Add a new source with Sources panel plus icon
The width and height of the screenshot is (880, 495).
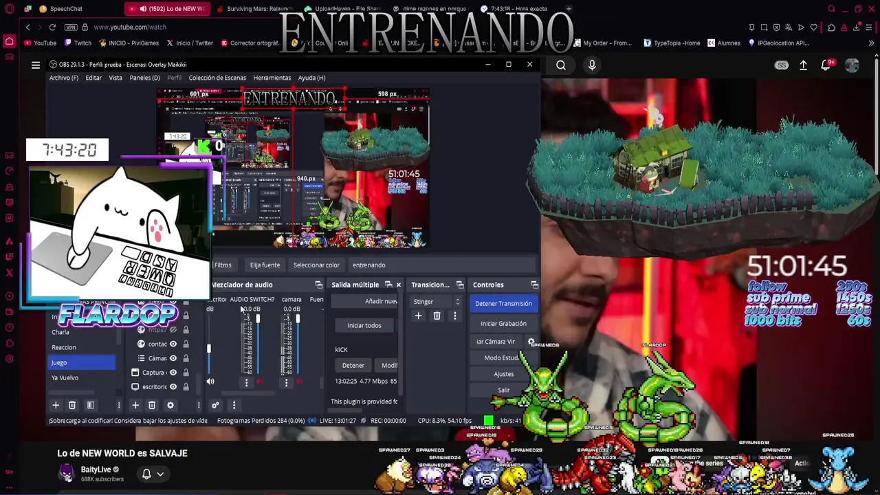(135, 405)
